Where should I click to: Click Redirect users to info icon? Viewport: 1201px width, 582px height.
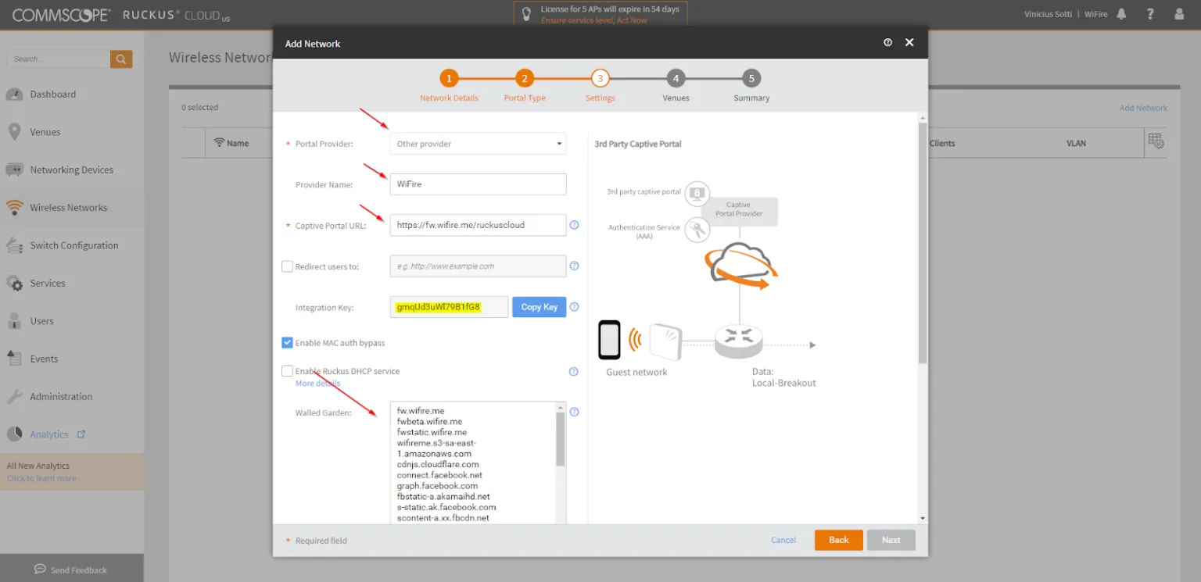574,266
